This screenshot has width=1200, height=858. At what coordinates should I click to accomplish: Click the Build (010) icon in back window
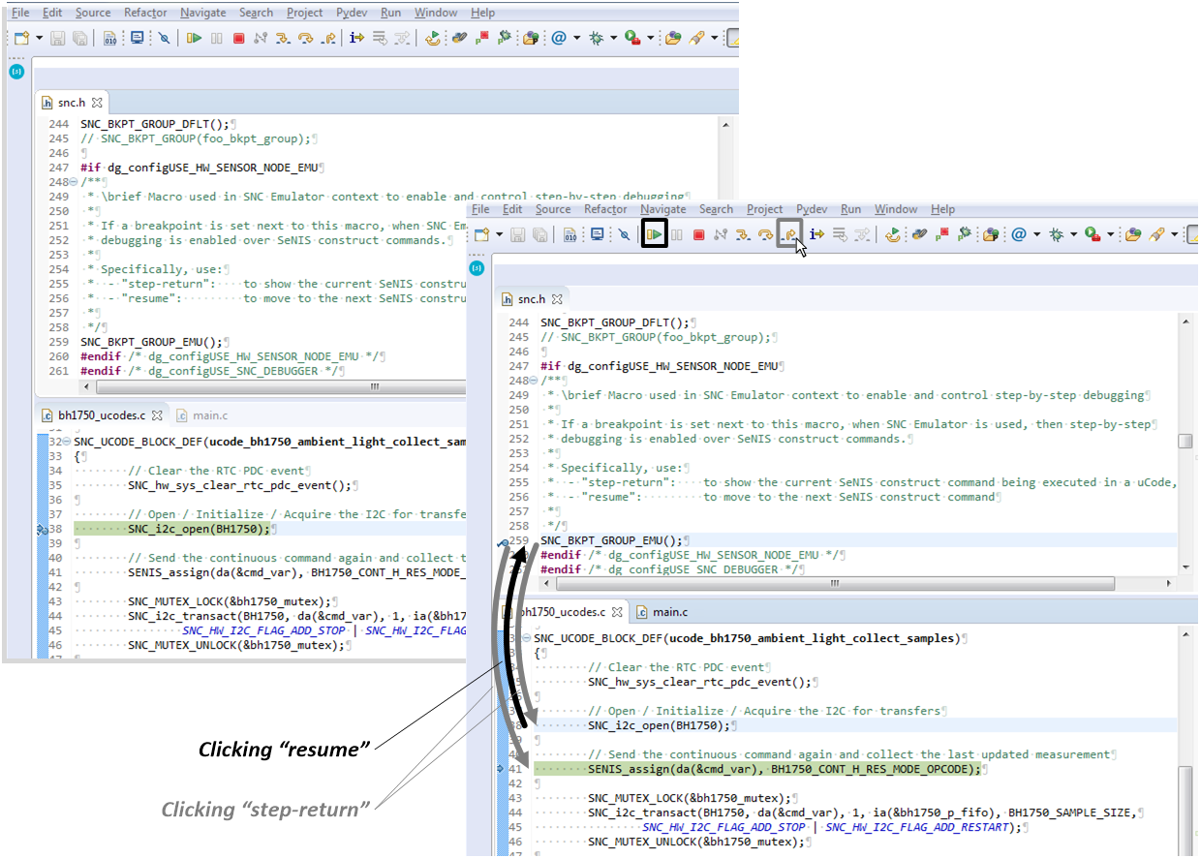[109, 38]
